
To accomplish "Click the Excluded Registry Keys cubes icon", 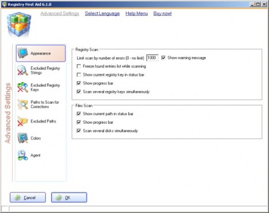I will click(23, 87).
